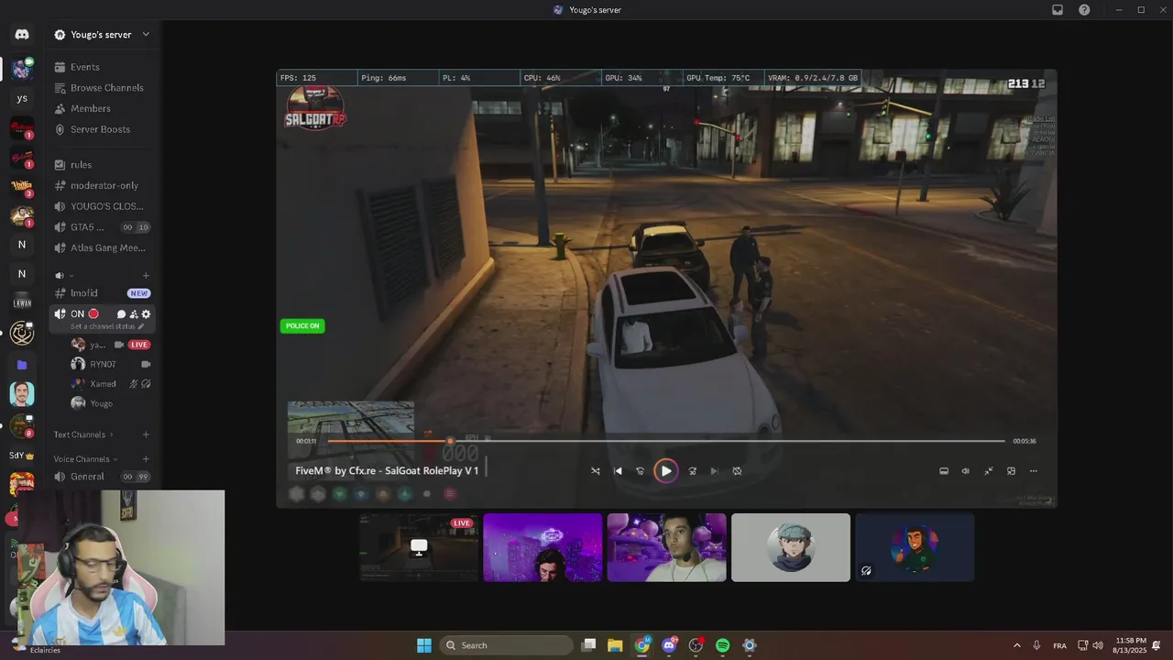
Task: Open player volume speaker icon
Action: point(965,471)
